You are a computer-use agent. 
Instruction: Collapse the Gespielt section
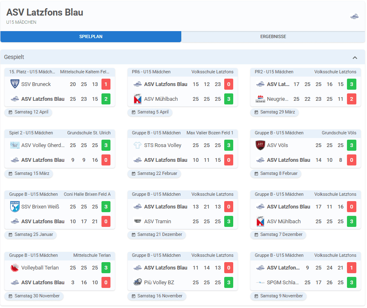355,57
